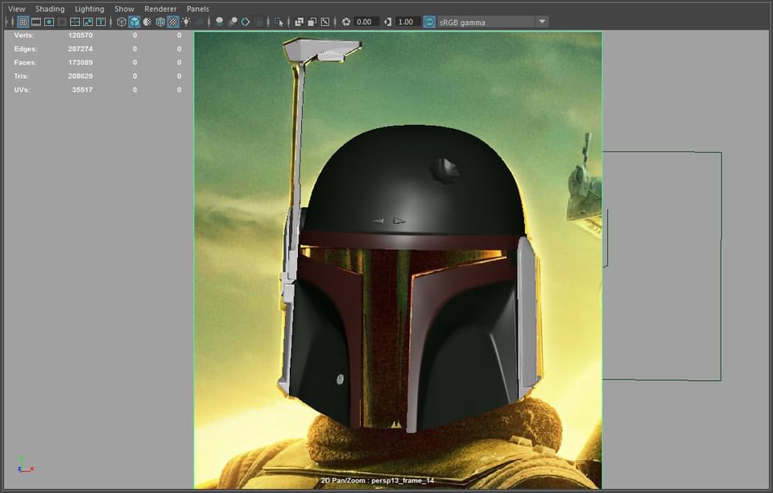Toggle X-ray joints display
Image resolution: width=773 pixels, height=493 pixels.
pyautogui.click(x=324, y=22)
